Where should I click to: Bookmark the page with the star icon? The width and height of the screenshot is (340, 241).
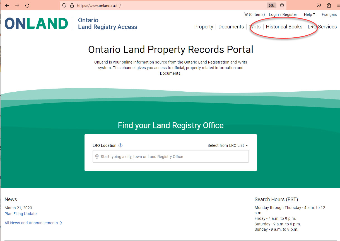282,5
